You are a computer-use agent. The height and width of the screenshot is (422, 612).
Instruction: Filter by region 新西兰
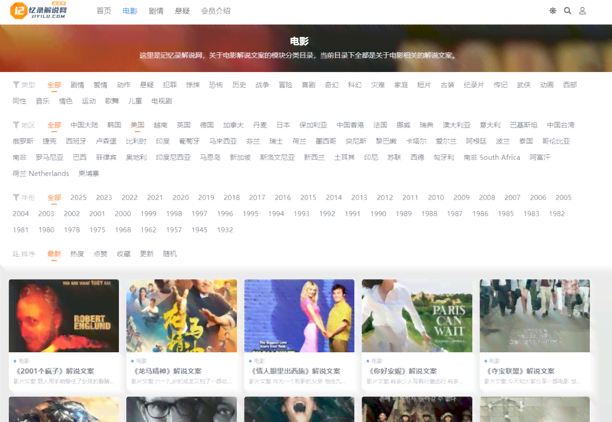pyautogui.click(x=314, y=157)
